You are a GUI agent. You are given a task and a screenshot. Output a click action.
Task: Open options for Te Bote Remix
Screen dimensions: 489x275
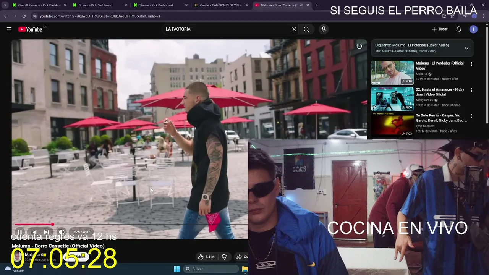[471, 116]
